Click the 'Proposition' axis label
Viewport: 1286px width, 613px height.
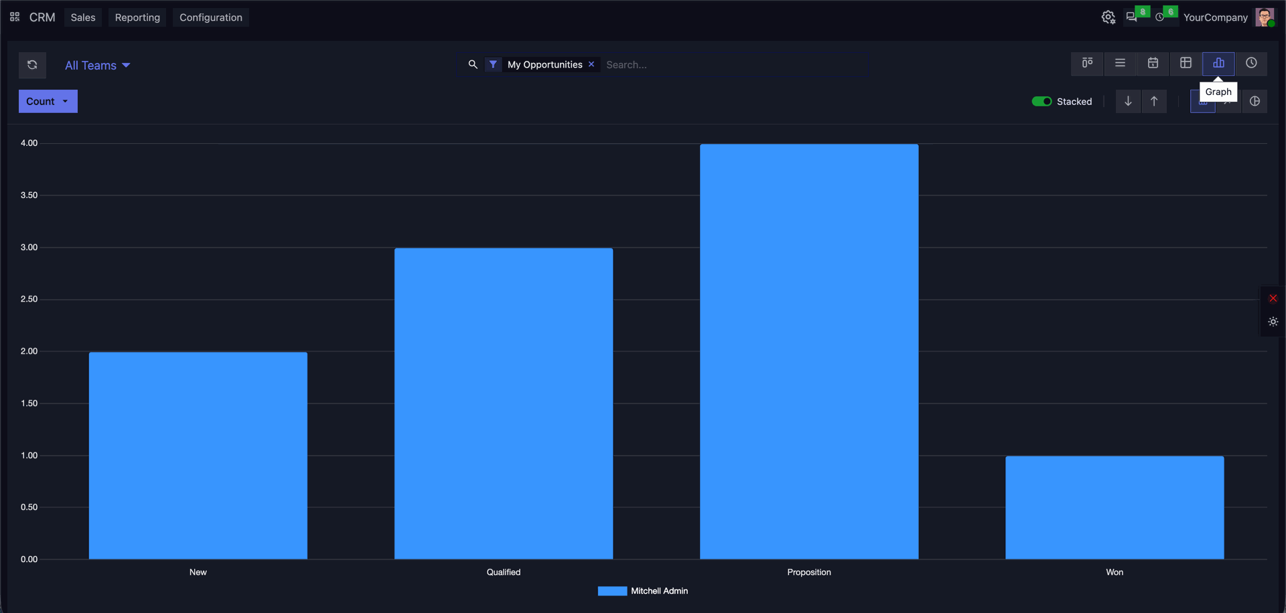809,572
